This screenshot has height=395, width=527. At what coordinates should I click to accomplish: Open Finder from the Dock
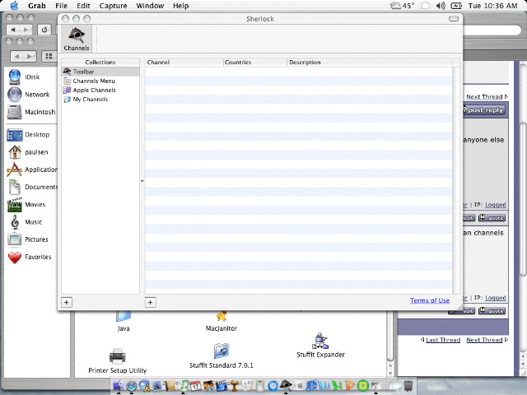click(119, 386)
